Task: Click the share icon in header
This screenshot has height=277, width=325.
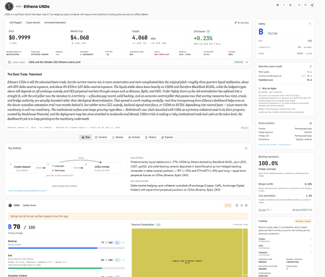Action: [312, 5]
